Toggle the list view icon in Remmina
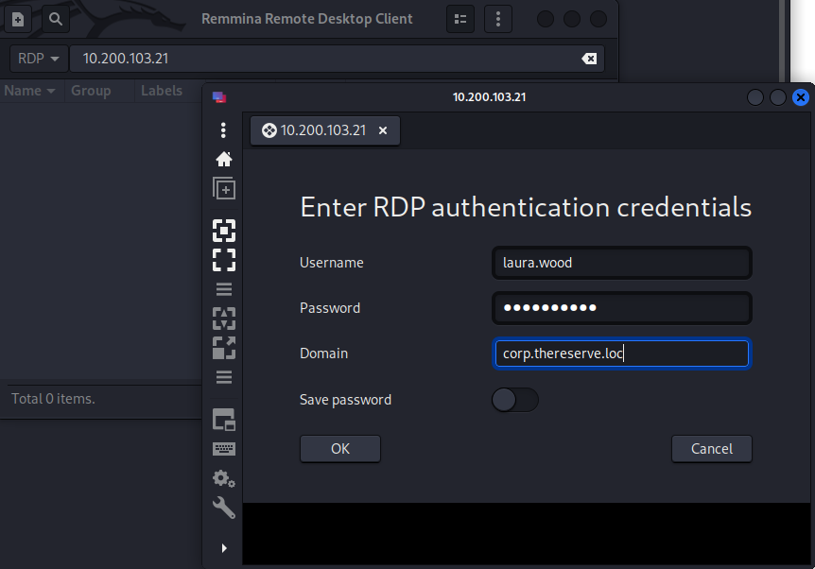Screen dimensions: 815x569 coord(460,19)
